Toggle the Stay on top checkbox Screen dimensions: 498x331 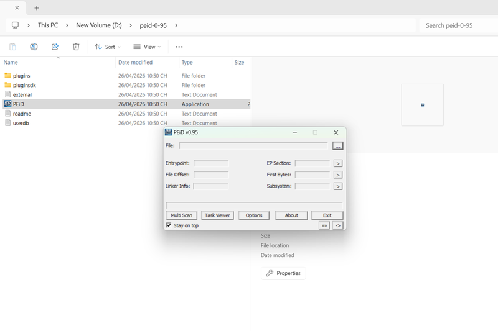pyautogui.click(x=169, y=225)
